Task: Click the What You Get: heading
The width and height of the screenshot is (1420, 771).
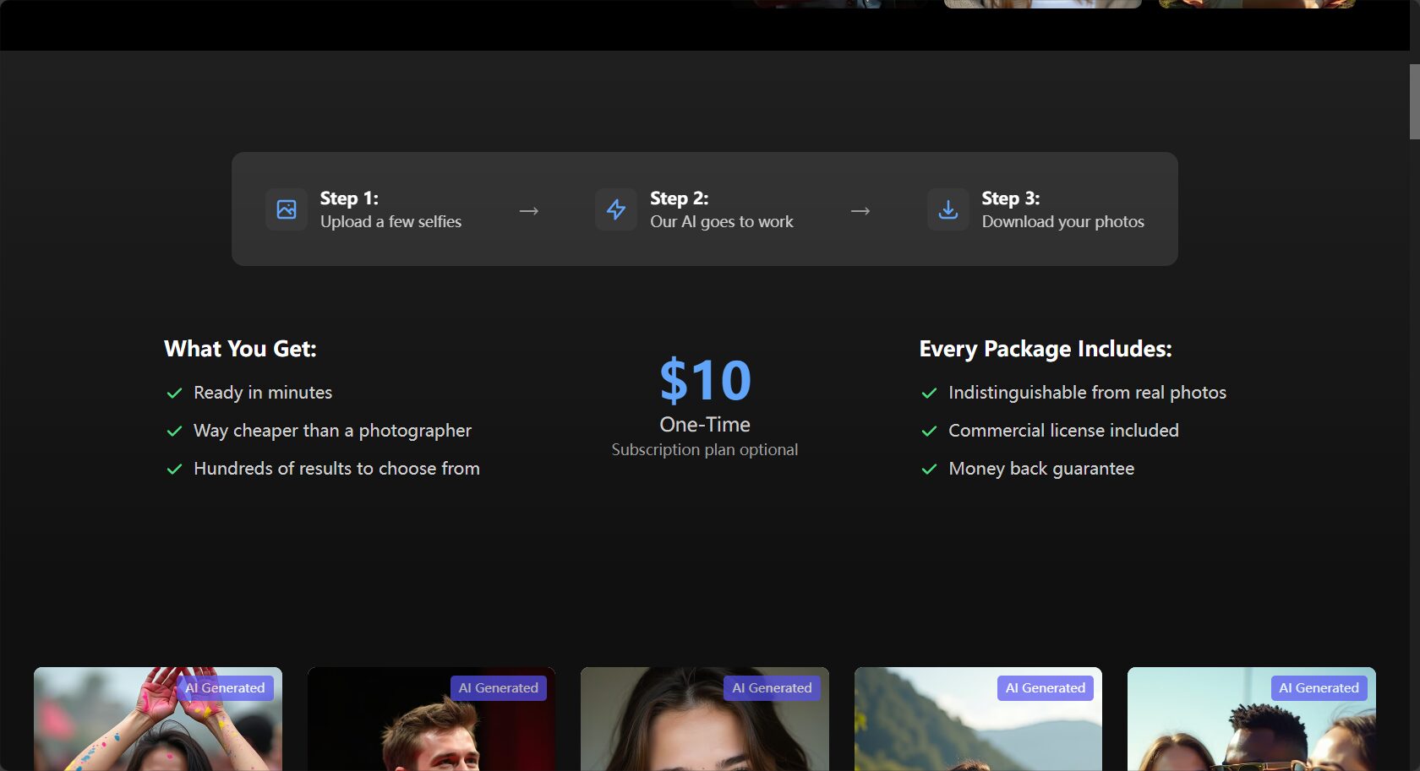Action: click(240, 349)
